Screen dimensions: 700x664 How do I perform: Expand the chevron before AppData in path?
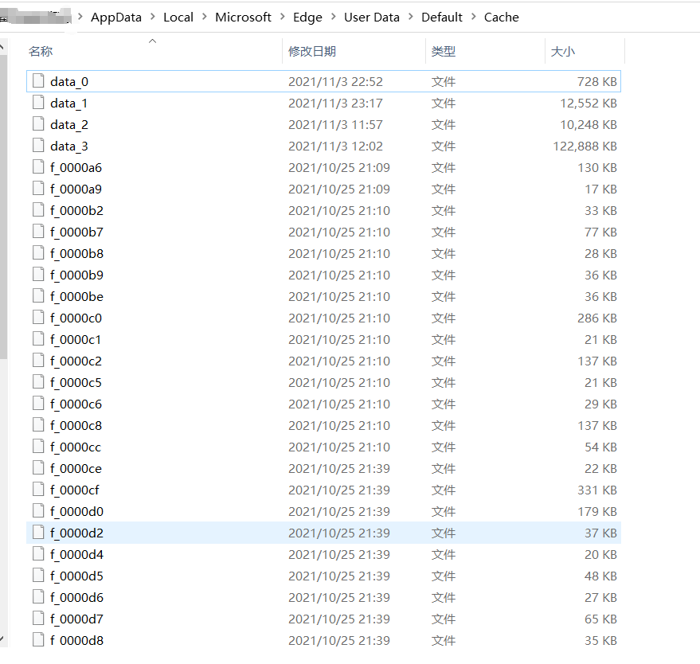(x=80, y=17)
